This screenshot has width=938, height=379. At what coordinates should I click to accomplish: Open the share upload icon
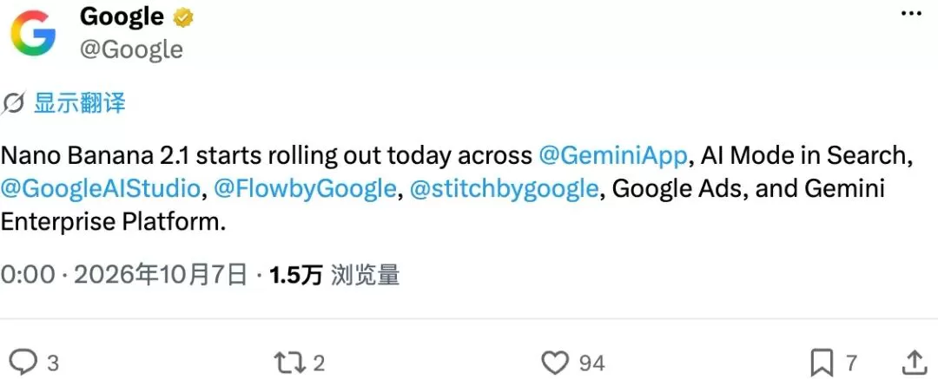914,363
